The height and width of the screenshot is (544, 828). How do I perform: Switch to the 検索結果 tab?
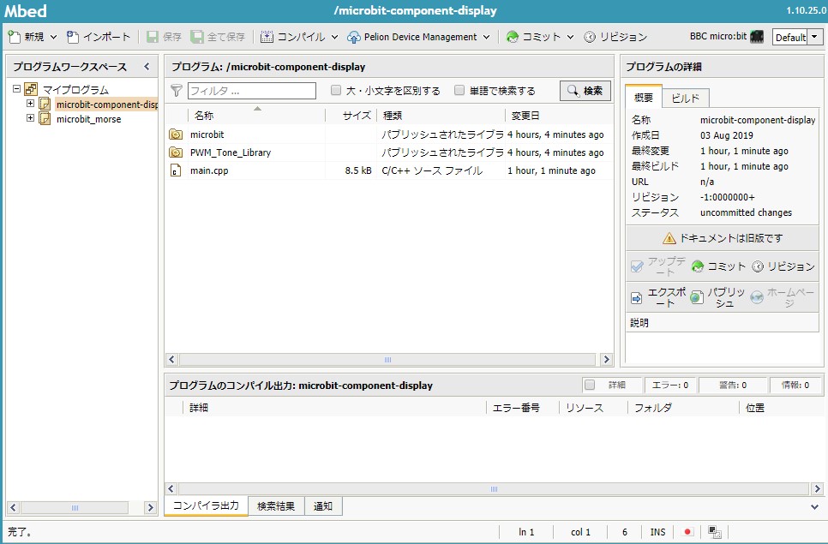point(276,506)
